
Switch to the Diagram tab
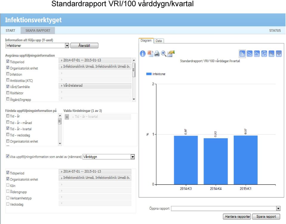click(x=146, y=41)
